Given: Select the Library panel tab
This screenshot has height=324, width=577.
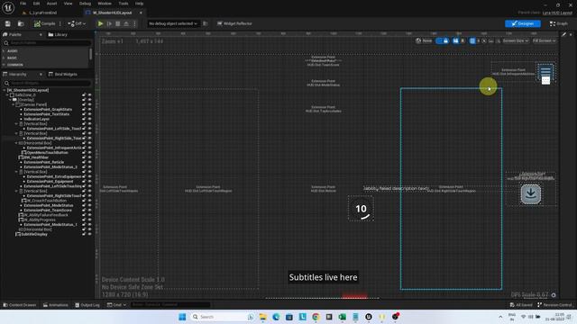Looking at the screenshot, I should 58,34.
